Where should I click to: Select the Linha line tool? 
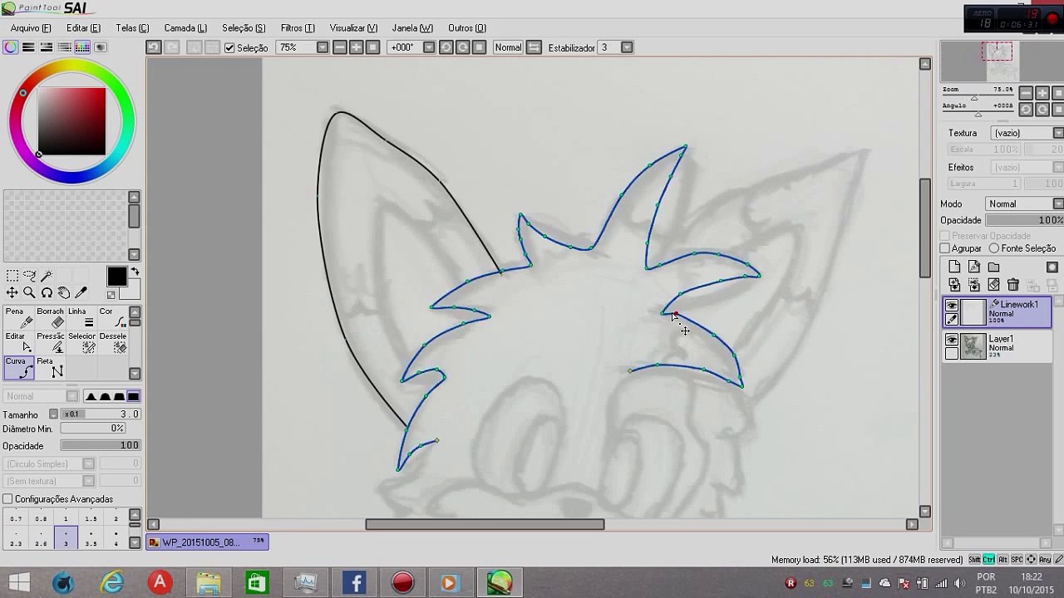pyautogui.click(x=82, y=317)
